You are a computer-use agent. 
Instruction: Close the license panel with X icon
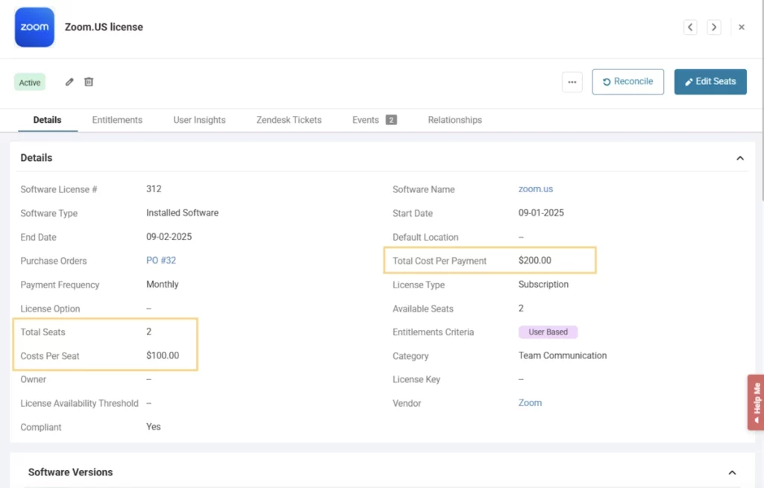coord(742,28)
